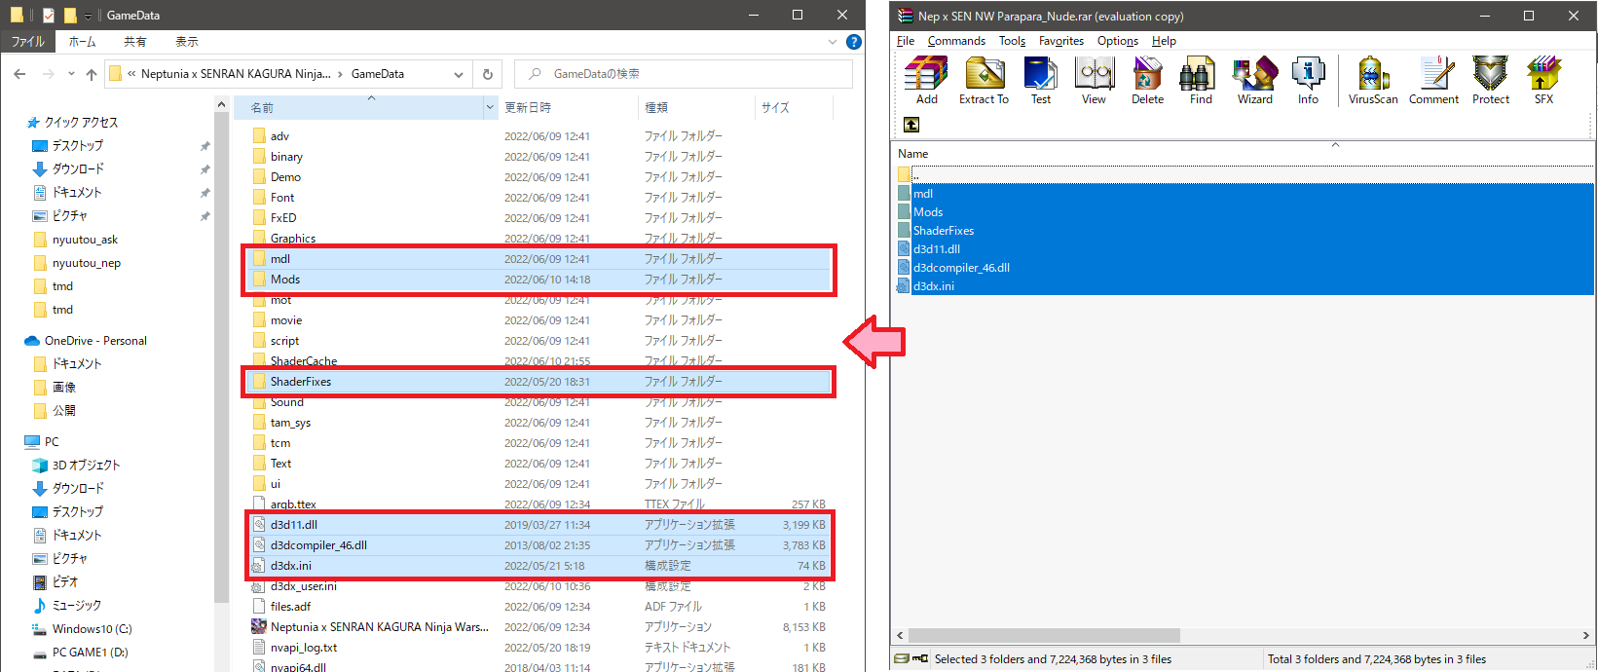1598x672 pixels.
Task: Open Explorer help question mark
Action: click(x=854, y=42)
